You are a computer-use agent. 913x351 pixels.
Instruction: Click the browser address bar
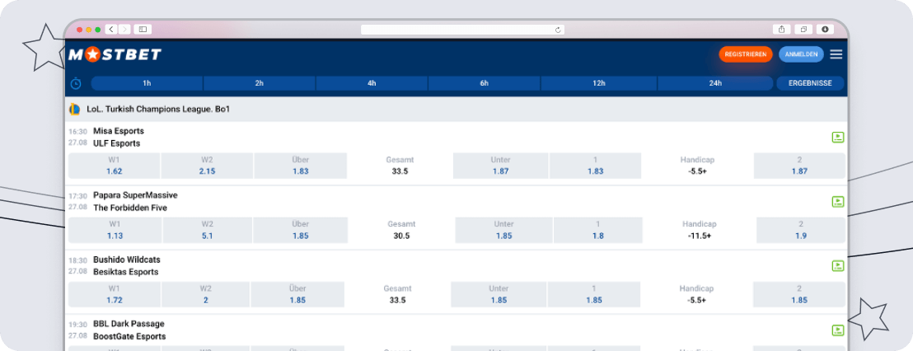[x=462, y=30]
